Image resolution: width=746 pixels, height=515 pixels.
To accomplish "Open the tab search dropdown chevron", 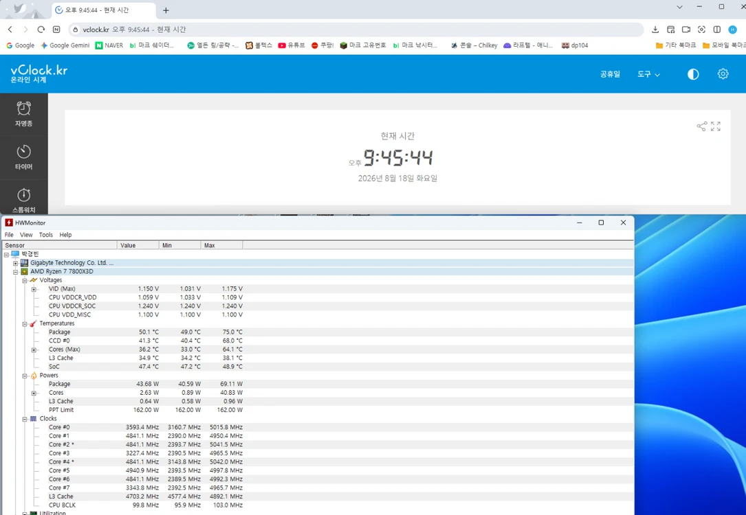I will pyautogui.click(x=679, y=7).
